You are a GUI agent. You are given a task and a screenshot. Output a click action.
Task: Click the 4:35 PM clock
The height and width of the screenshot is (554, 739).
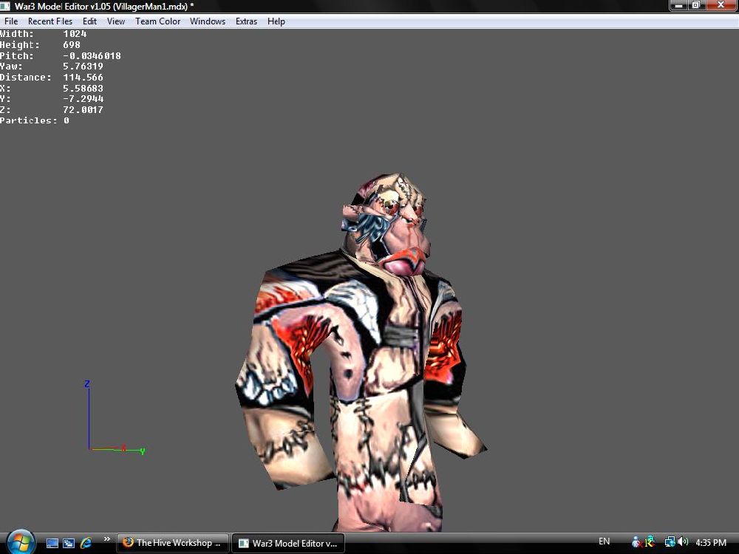click(711, 542)
